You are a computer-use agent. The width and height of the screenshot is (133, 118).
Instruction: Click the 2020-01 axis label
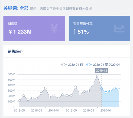click(106, 111)
